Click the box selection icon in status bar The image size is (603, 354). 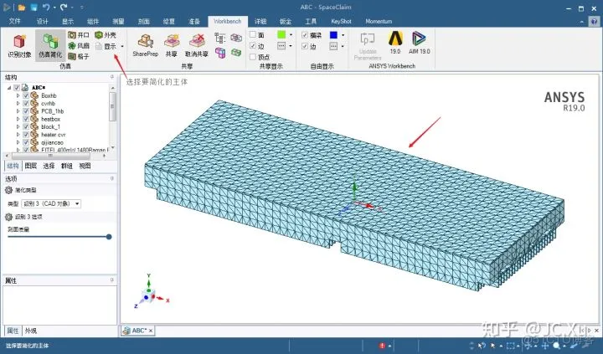coord(511,346)
